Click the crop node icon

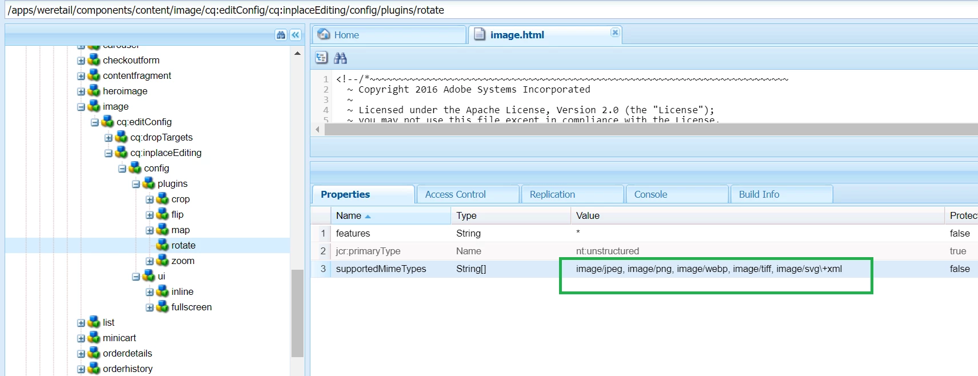(x=163, y=199)
